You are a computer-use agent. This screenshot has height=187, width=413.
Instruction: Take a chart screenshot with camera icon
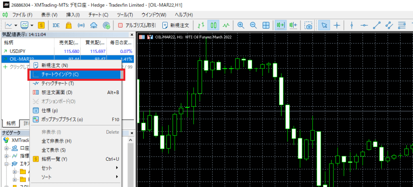point(309,25)
